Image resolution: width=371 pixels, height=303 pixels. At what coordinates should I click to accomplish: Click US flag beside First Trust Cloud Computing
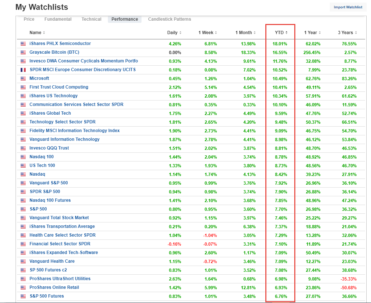click(x=23, y=87)
